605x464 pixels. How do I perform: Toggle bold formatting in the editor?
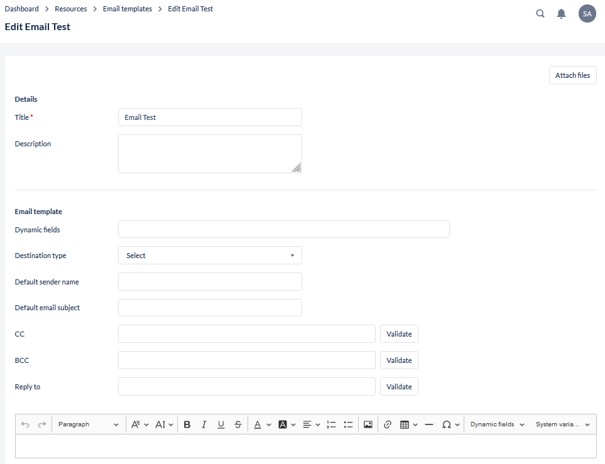pos(187,424)
